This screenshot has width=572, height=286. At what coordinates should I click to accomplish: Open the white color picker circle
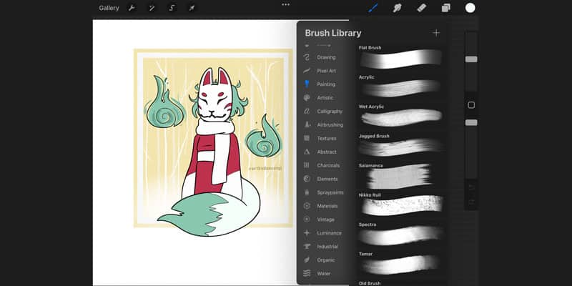[470, 8]
